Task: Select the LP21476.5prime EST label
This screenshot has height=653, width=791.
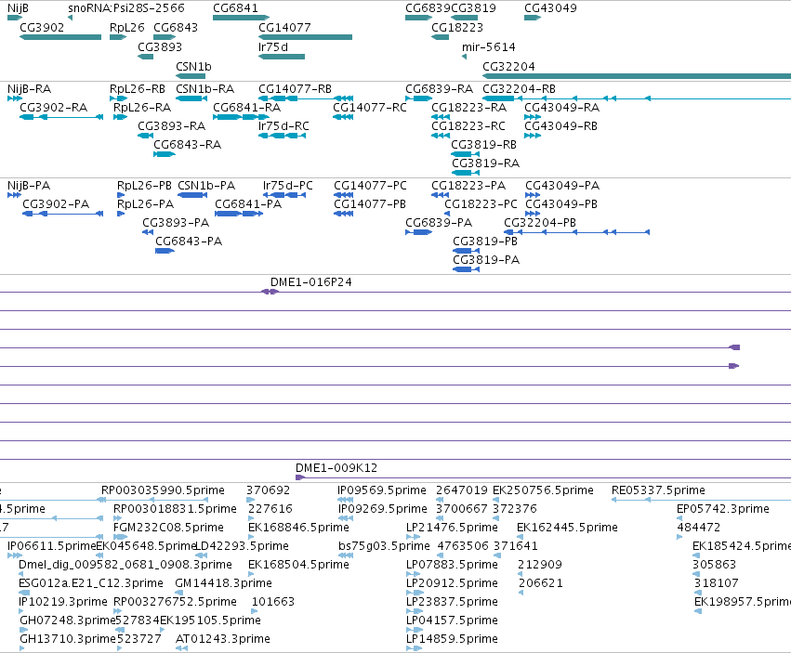Action: pos(452,528)
